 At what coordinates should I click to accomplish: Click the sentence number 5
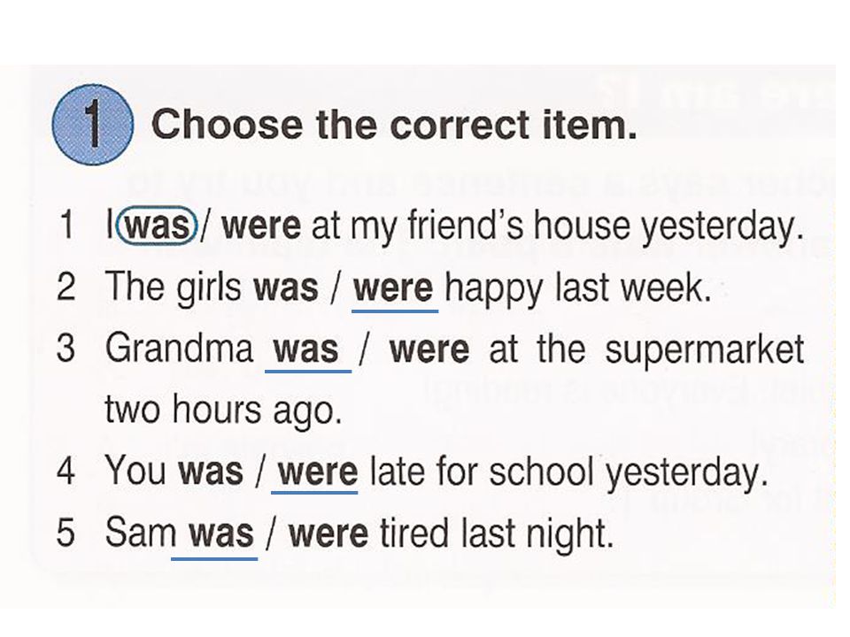click(66, 532)
